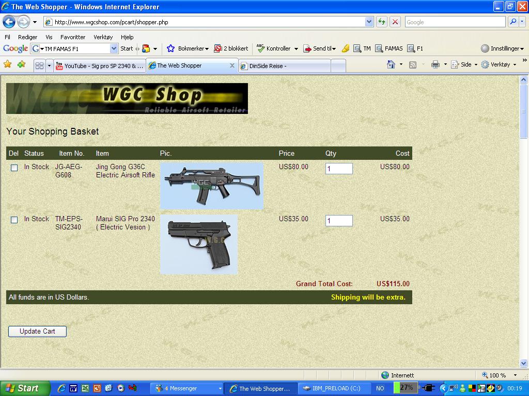Launch Excel from the quick launch bar

click(x=85, y=388)
